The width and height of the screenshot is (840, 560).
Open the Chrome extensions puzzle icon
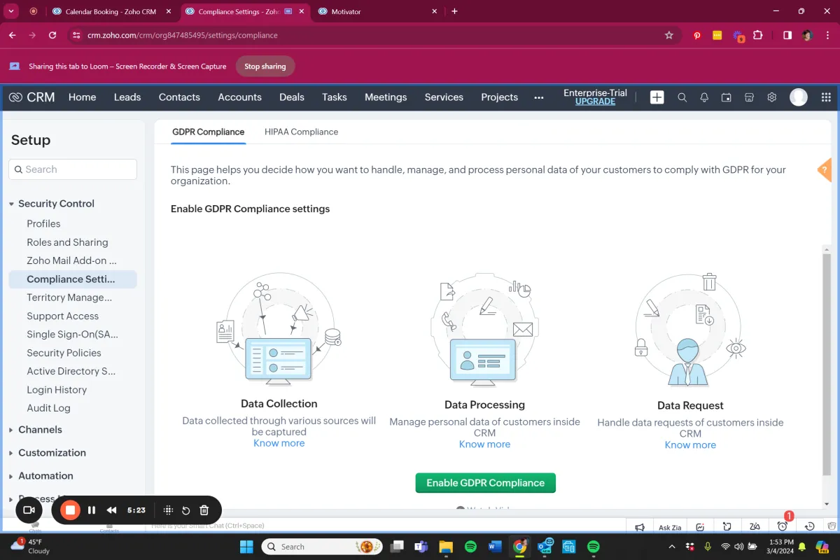tap(757, 35)
